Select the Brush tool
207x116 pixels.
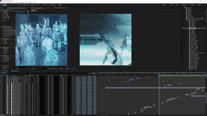pos(29,5)
